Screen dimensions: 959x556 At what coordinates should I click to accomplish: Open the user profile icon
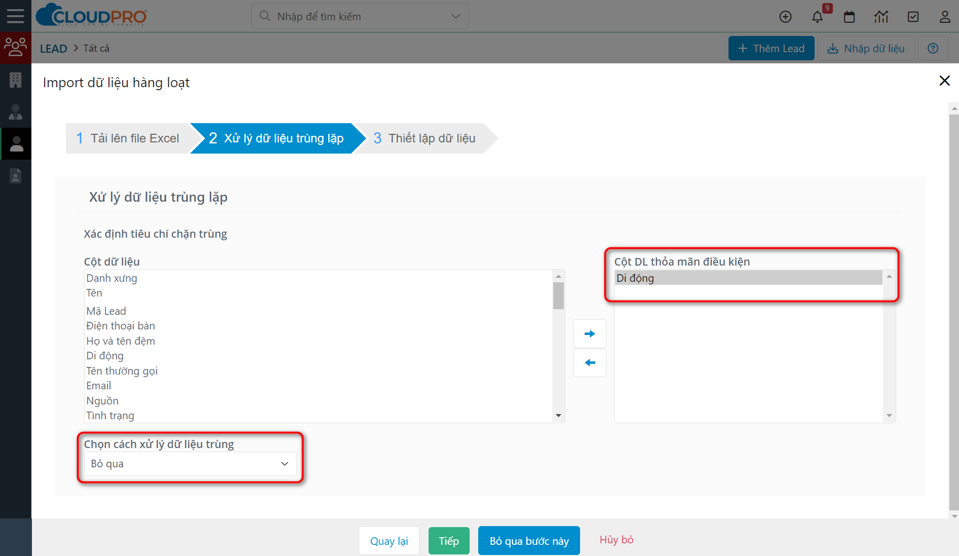point(945,17)
